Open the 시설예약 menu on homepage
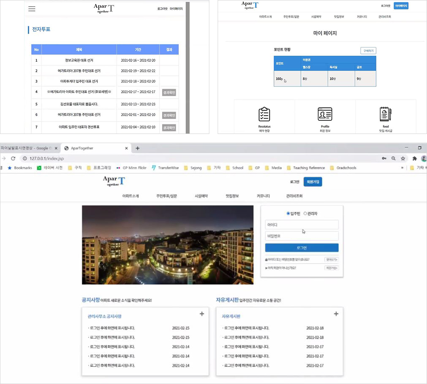Screen dimensions: 427x384 (201, 196)
